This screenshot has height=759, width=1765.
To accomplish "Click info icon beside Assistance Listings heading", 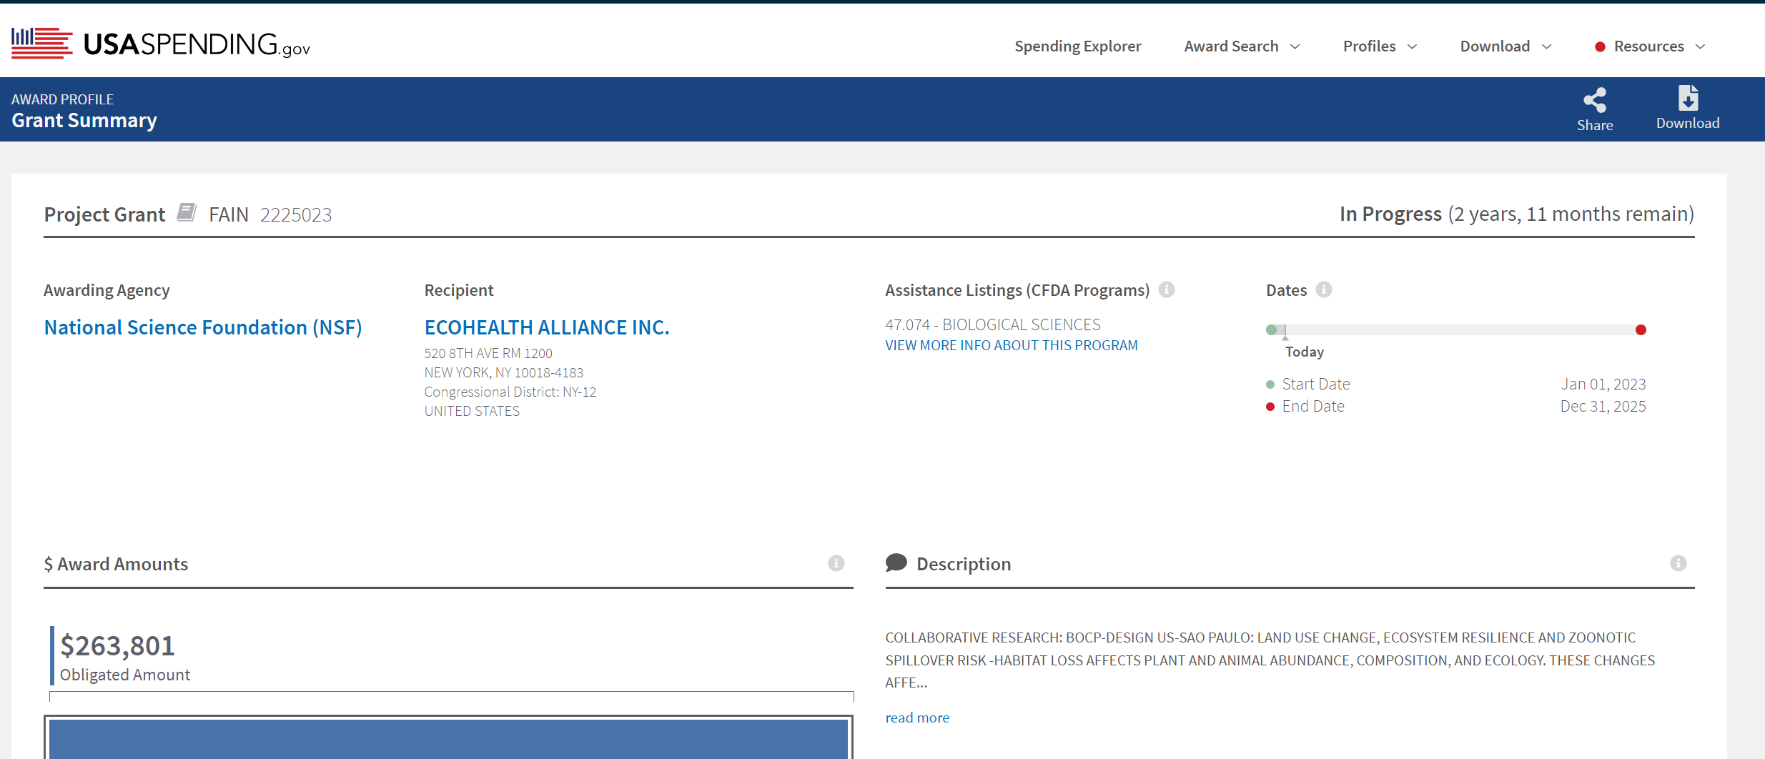I will tap(1167, 289).
